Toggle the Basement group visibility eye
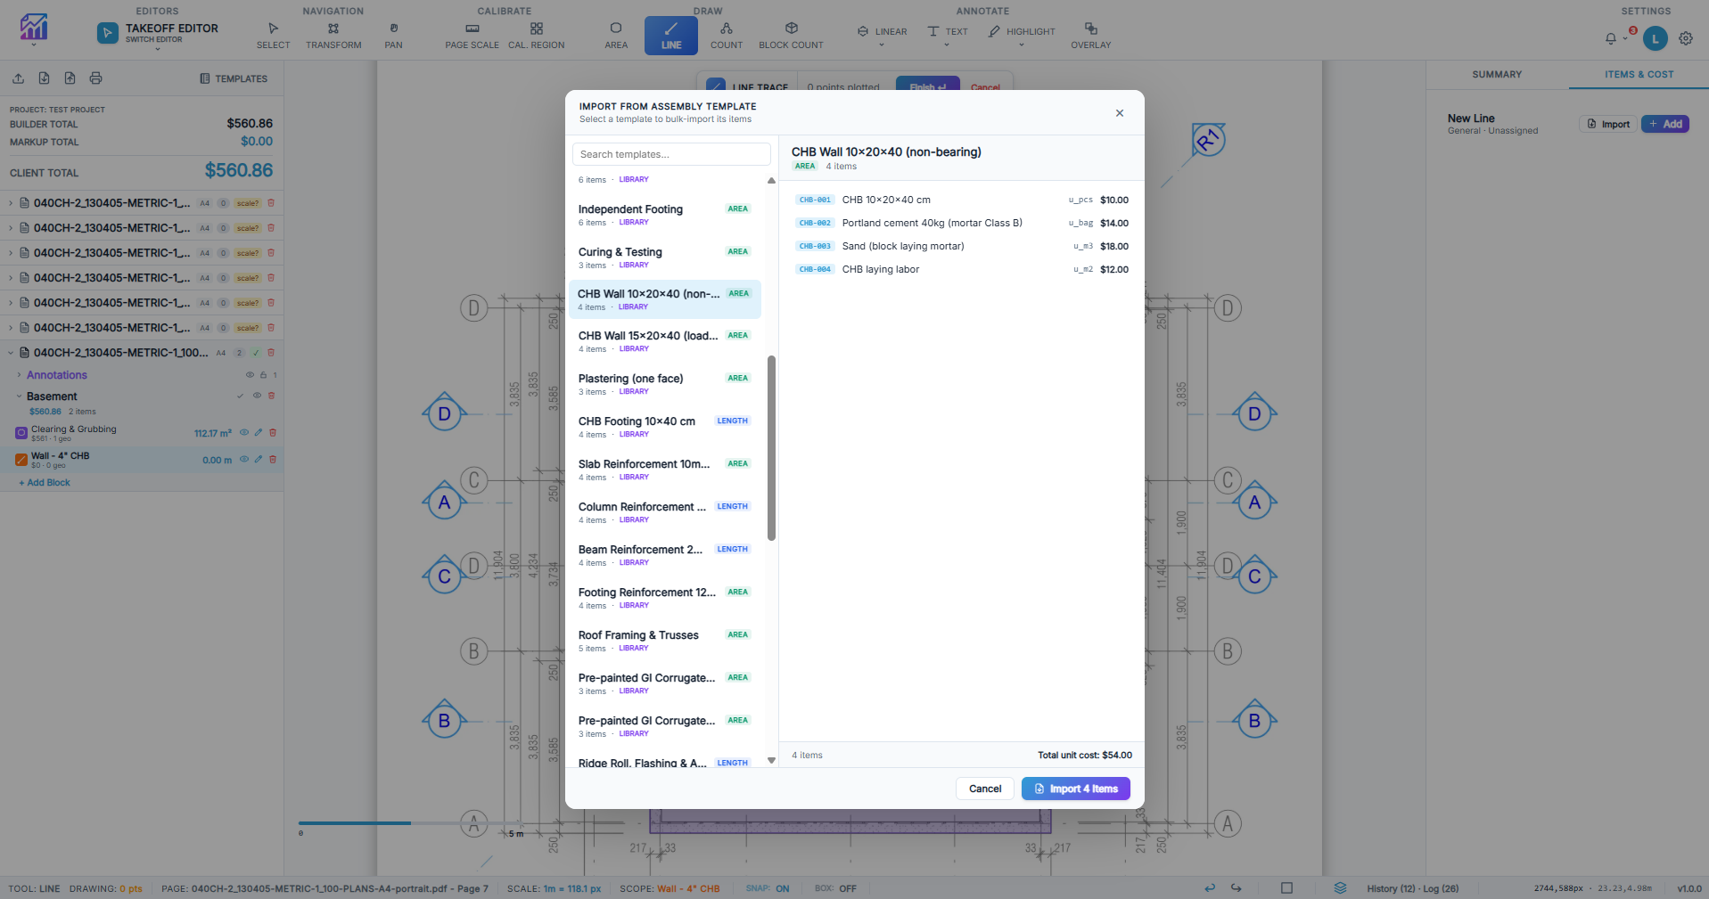The width and height of the screenshot is (1709, 899). pyautogui.click(x=257, y=396)
